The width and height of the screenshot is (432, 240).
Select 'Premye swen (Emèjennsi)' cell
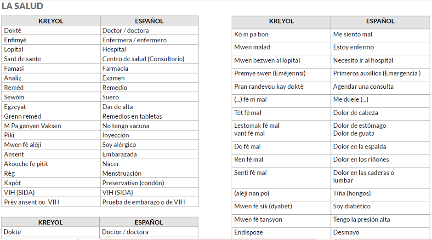coord(281,73)
